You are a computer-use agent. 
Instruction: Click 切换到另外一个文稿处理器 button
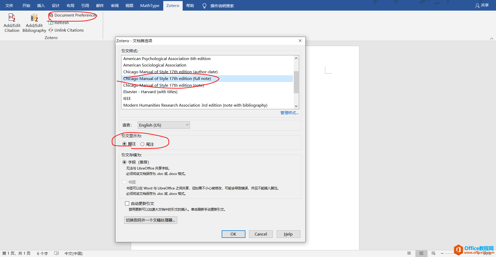click(151, 220)
